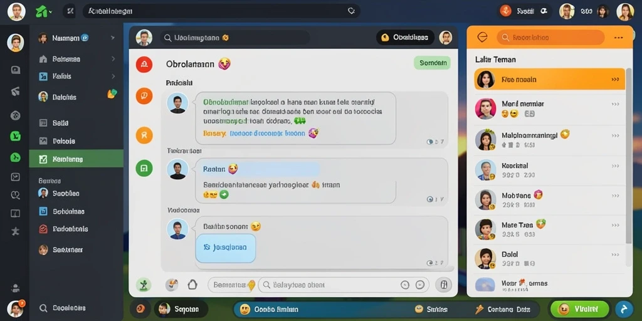Click the orange round icon in the top bar
Viewport: 642px width, 321px height.
tap(506, 11)
